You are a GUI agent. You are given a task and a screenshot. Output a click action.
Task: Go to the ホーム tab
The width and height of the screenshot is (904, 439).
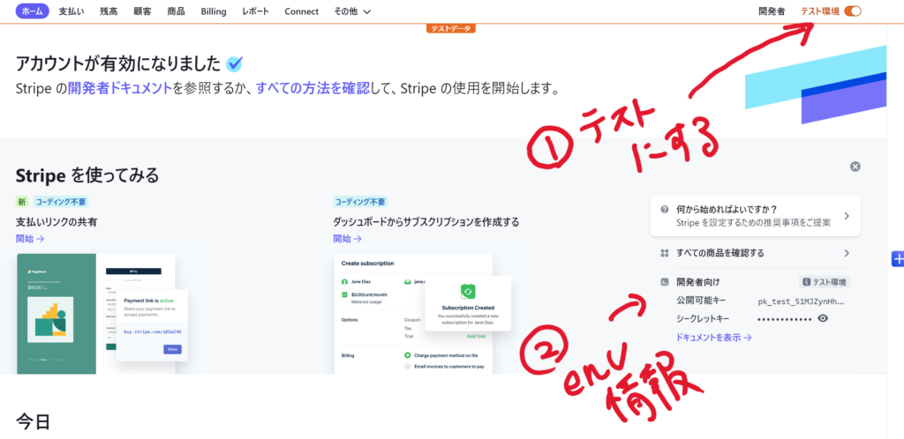tap(33, 11)
